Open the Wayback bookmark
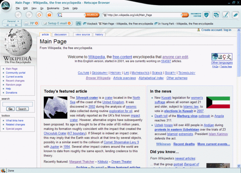Screen dimensions: 241x173 pos(90,24)
